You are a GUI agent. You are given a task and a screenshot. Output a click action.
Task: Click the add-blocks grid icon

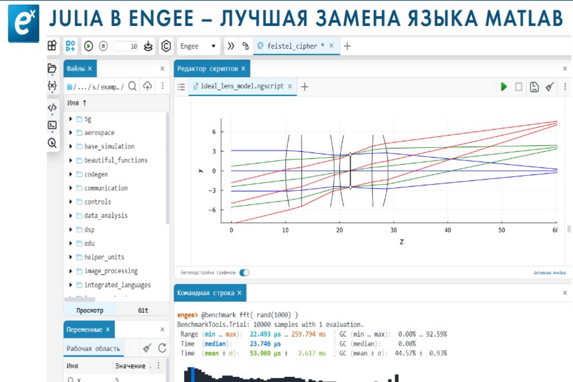[x=70, y=46]
